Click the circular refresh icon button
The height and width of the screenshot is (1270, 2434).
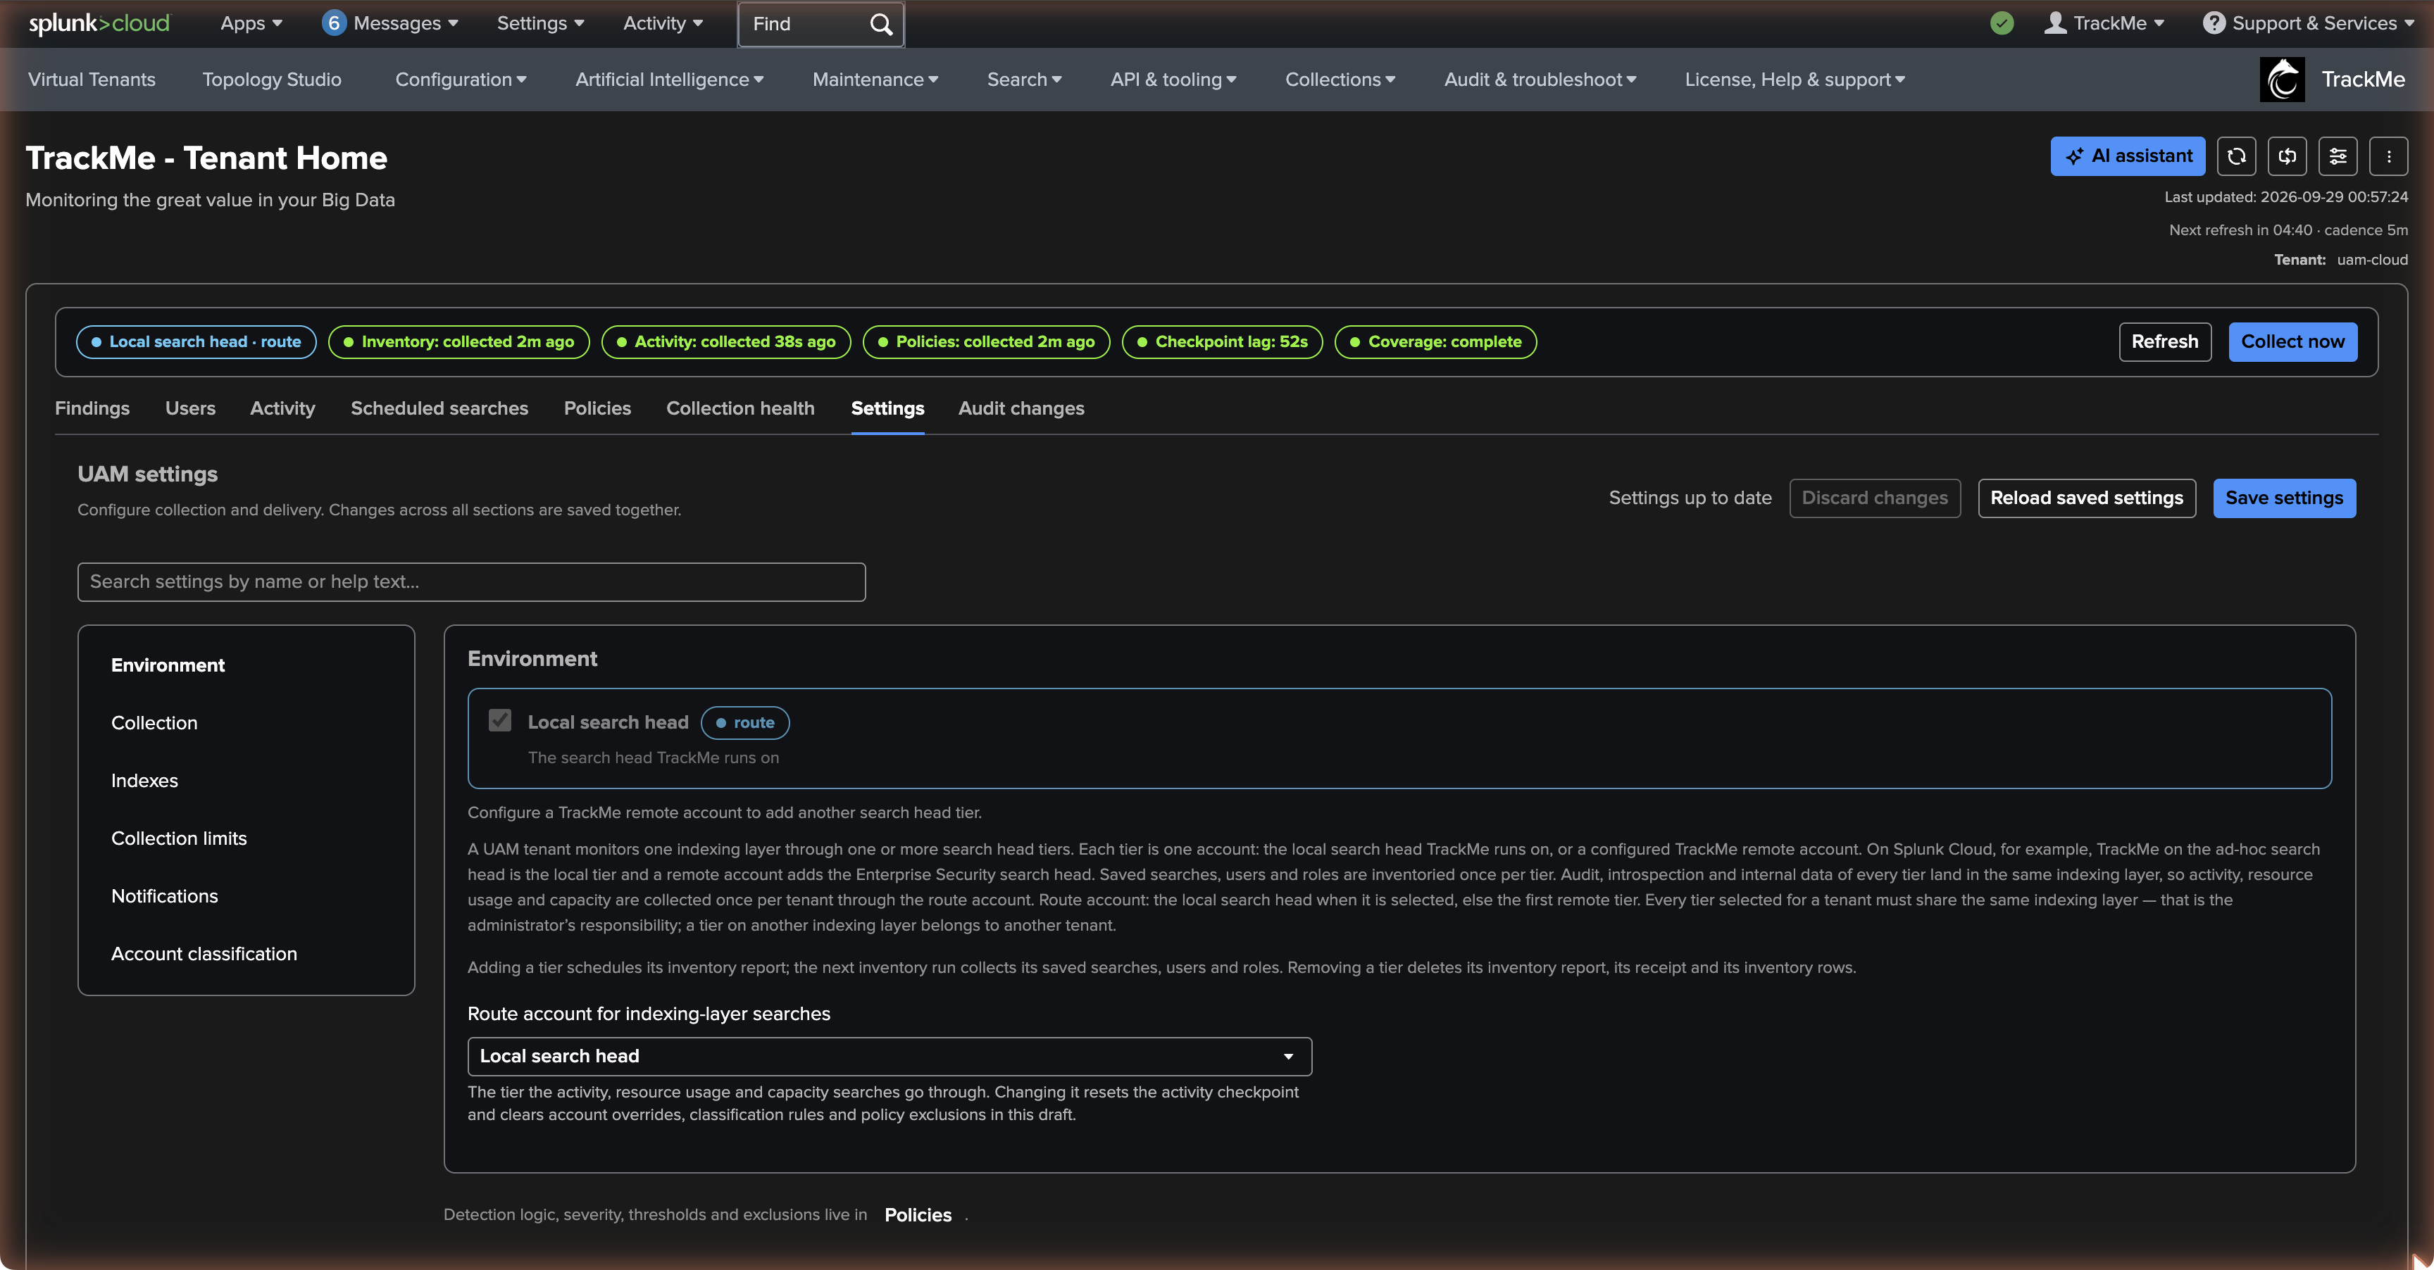click(x=2237, y=156)
